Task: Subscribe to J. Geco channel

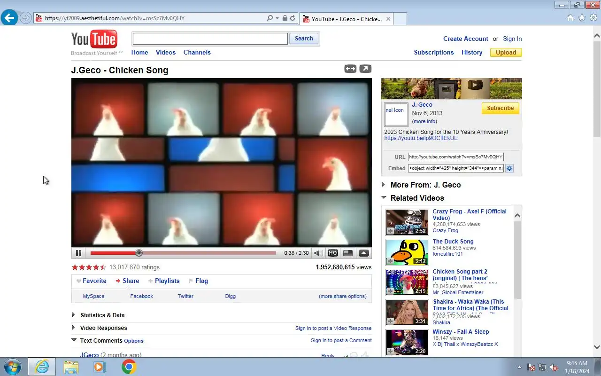Action: (x=500, y=108)
